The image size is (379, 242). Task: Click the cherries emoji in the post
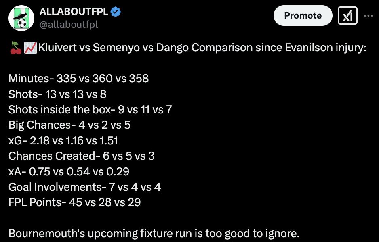click(15, 48)
